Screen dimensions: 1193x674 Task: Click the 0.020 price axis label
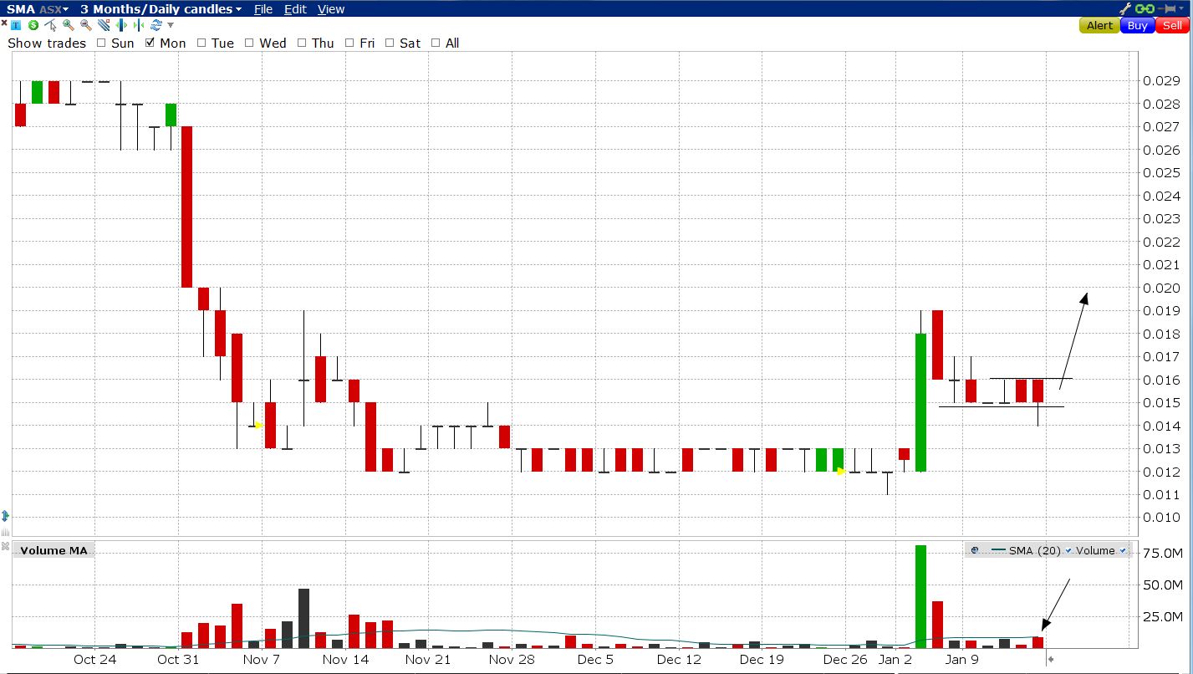coord(1160,288)
